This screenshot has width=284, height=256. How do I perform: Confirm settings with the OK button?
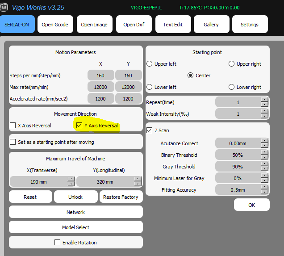click(252, 205)
